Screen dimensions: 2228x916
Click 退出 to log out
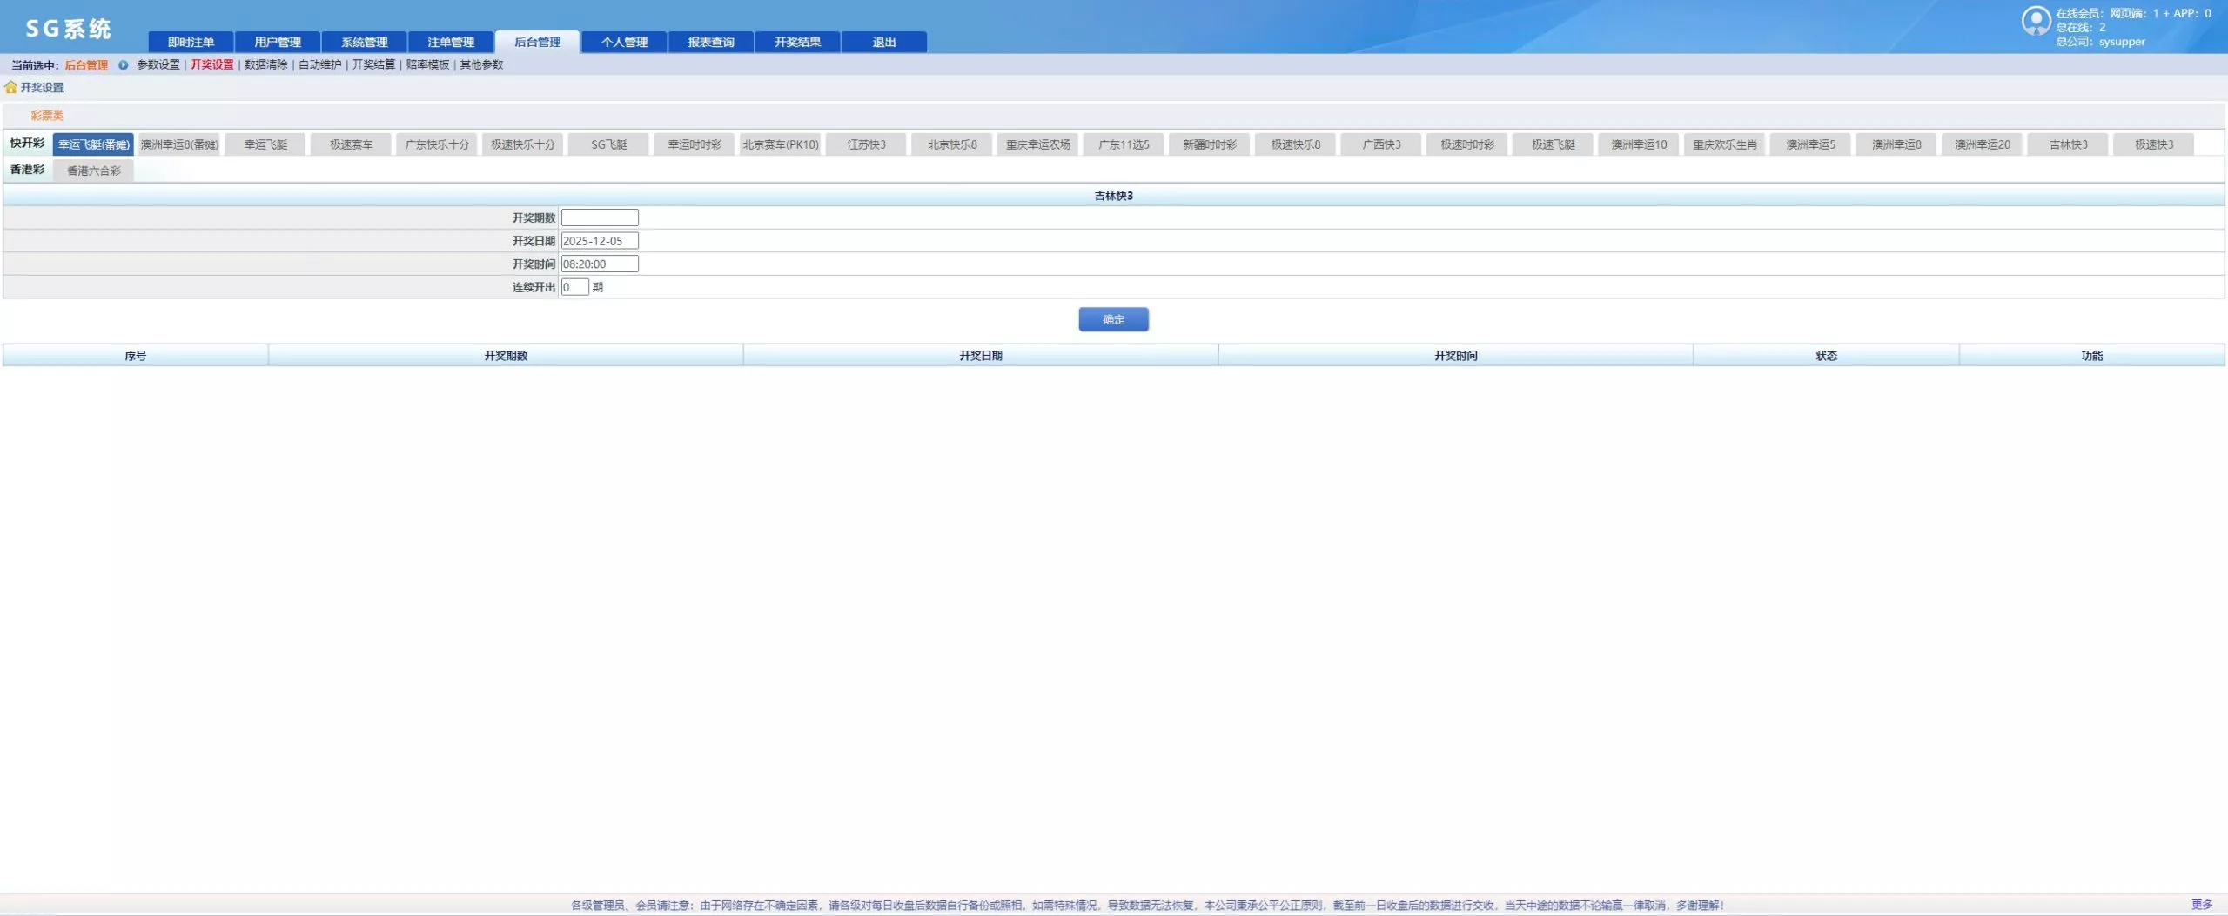coord(883,43)
